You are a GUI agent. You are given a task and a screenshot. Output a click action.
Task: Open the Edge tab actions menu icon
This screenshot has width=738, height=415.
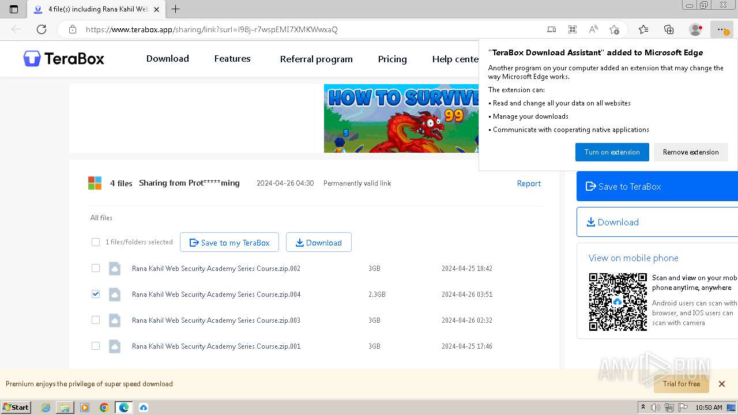point(14,9)
